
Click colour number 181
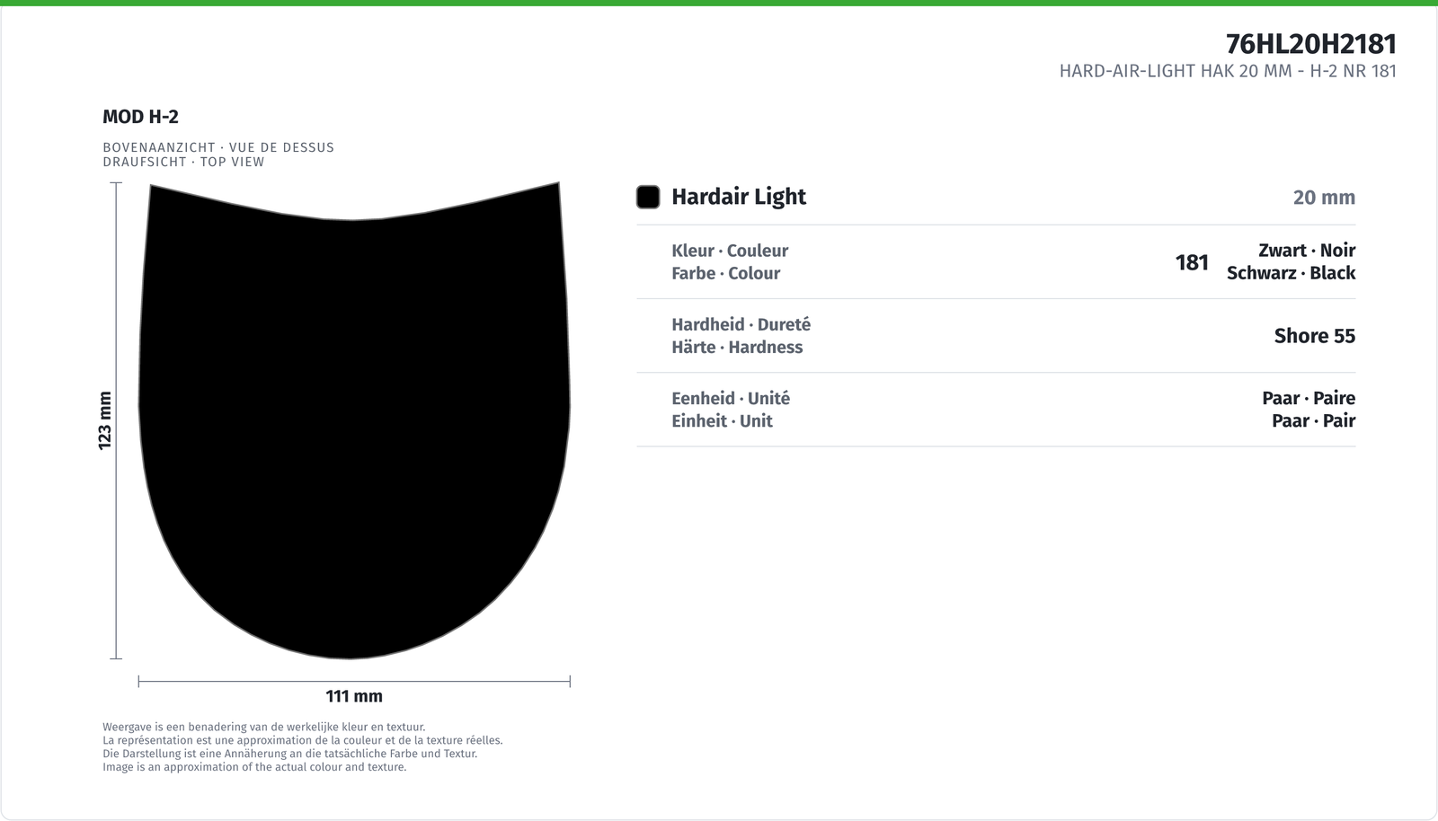tap(1192, 262)
